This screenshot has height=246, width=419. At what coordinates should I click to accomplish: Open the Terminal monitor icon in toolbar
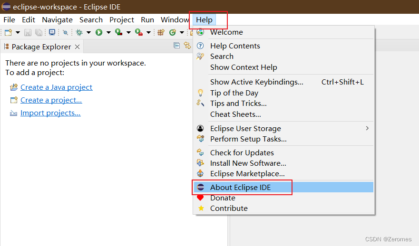52,33
